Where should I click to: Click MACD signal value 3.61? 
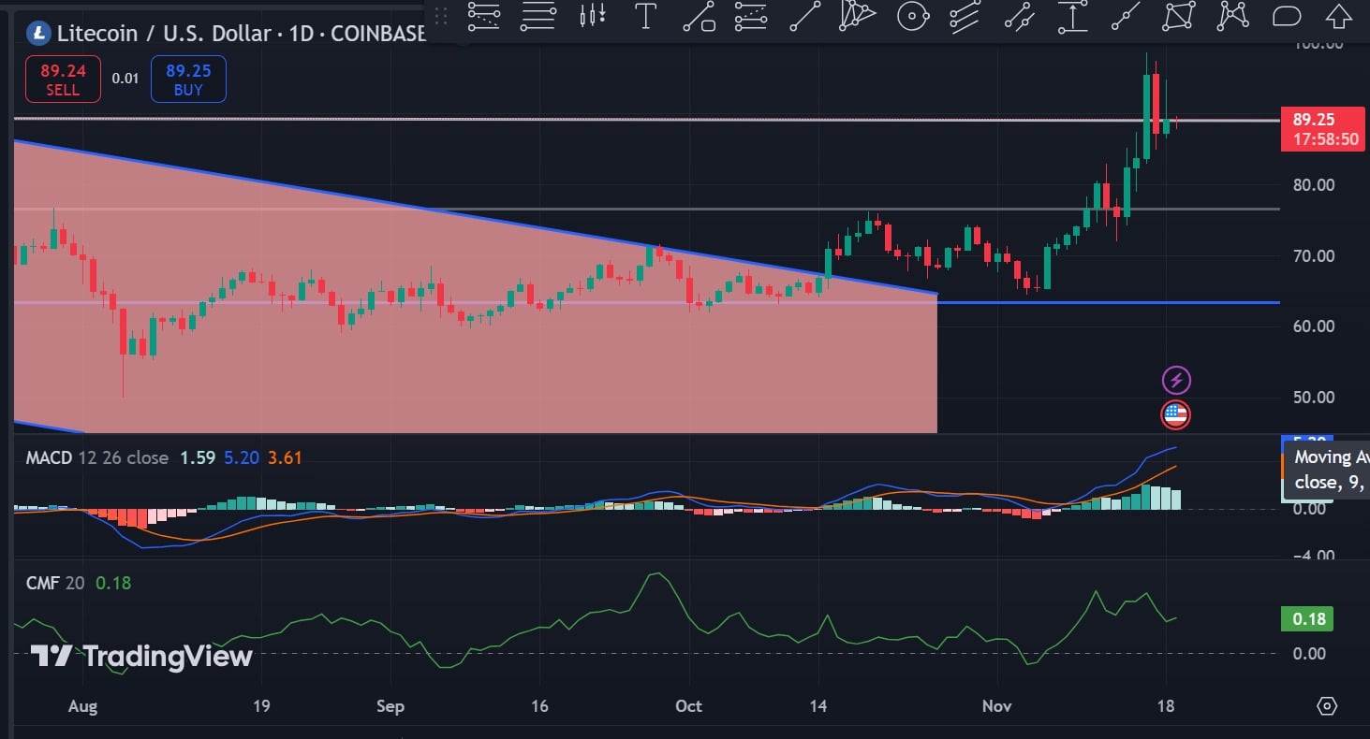coord(285,457)
